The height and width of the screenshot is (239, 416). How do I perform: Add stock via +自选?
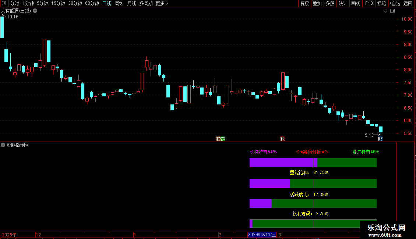tap(395, 3)
